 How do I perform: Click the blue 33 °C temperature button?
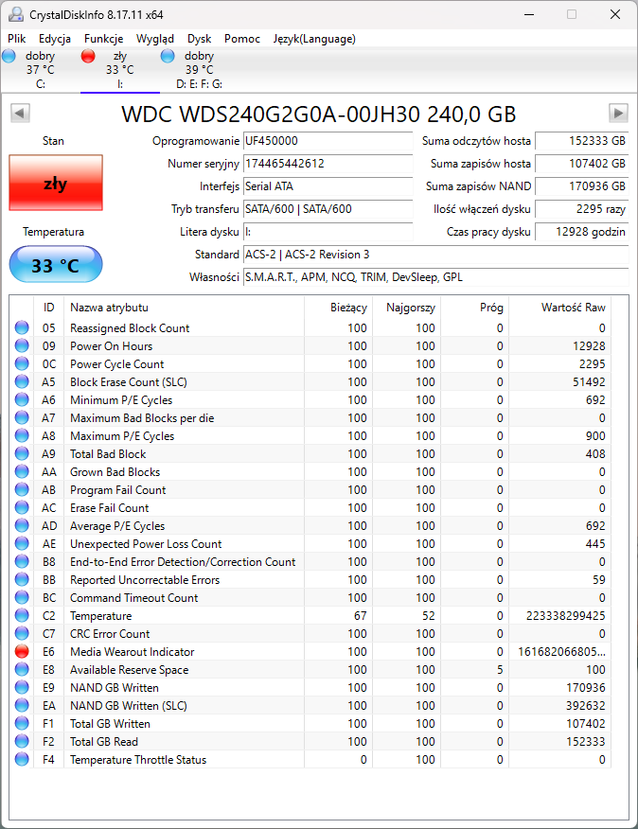coord(56,264)
